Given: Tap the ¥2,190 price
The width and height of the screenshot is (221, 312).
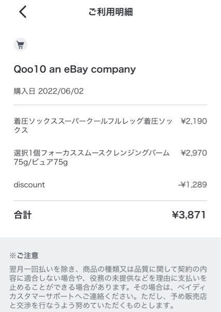Looking at the screenshot, I should point(194,121).
